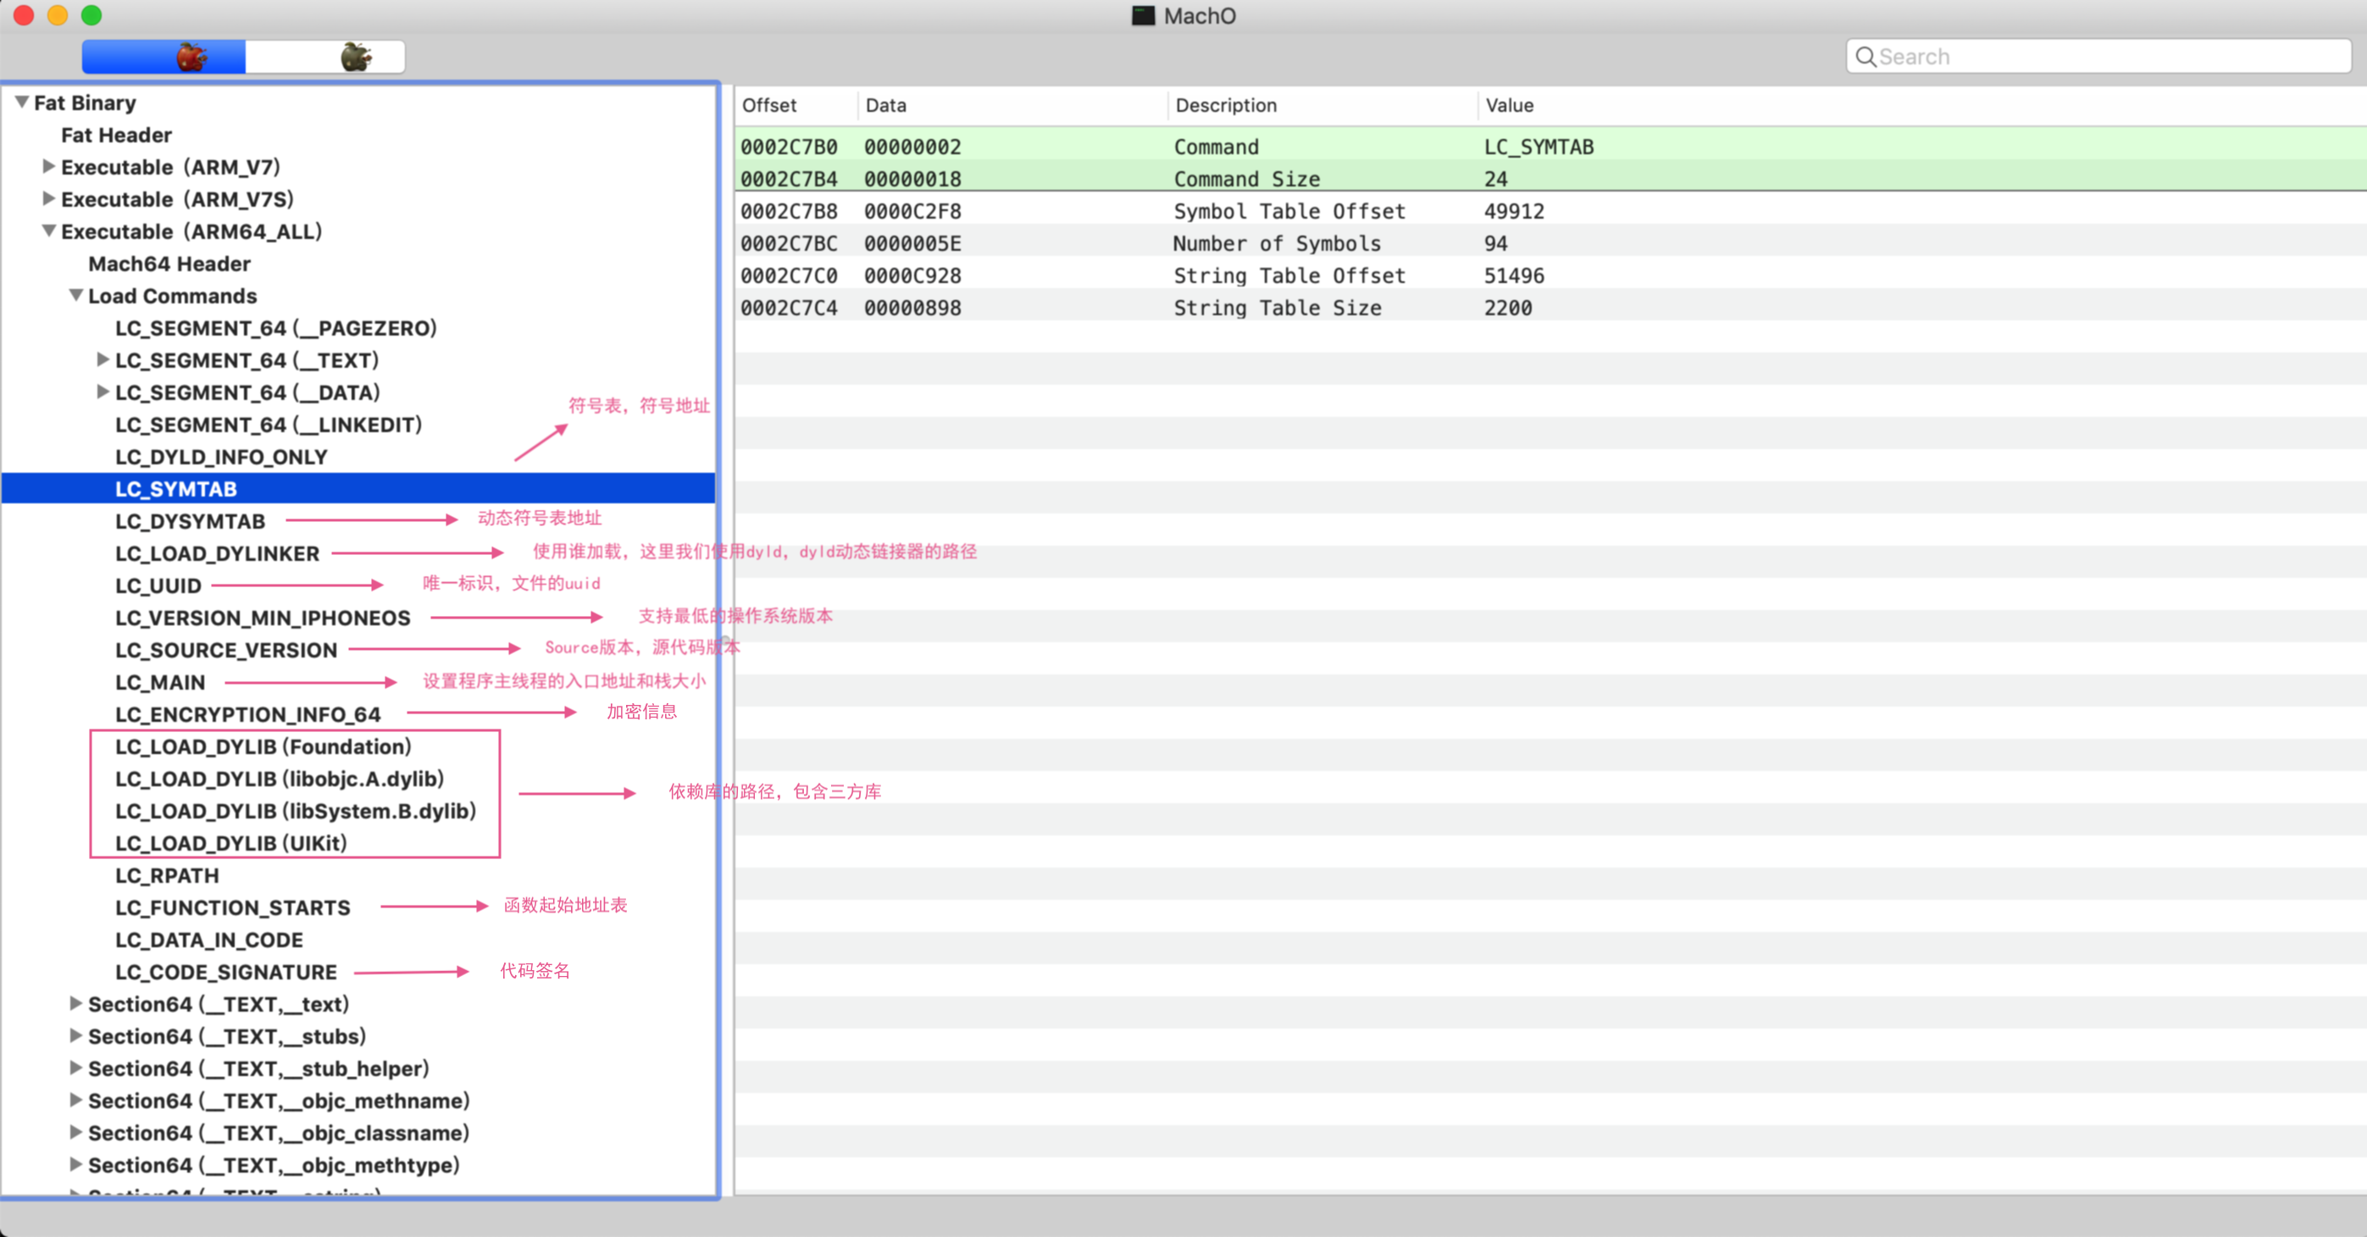Collapse the Fat Binary tree root
This screenshot has height=1237, width=2367.
pyautogui.click(x=22, y=102)
